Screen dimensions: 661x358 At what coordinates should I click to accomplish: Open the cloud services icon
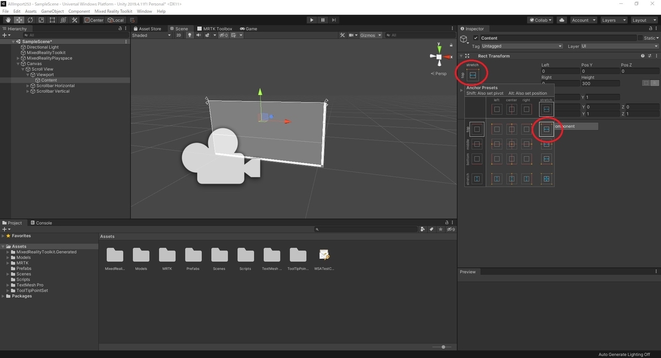click(x=561, y=20)
